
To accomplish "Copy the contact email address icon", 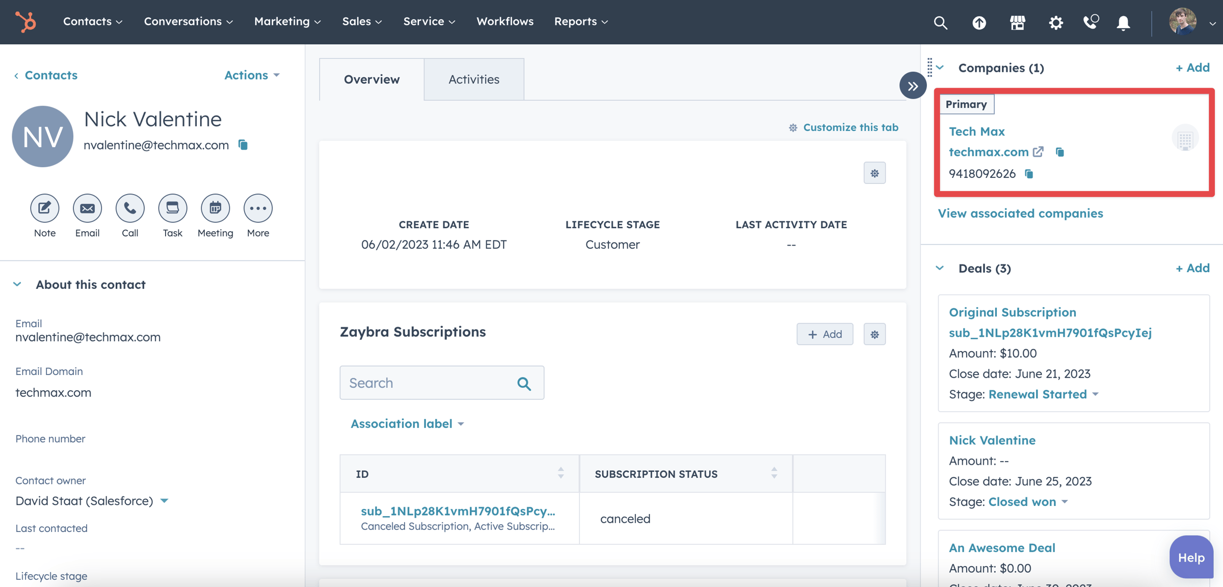I will pyautogui.click(x=243, y=145).
